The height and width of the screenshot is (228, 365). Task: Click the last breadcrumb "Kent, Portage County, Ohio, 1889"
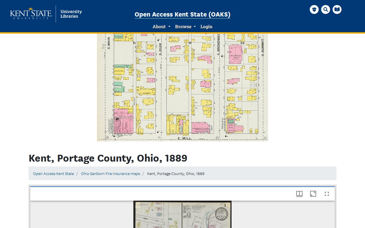pyautogui.click(x=176, y=174)
